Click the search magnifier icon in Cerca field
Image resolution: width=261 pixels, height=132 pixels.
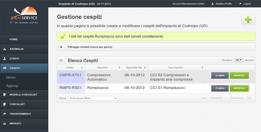pos(116,98)
